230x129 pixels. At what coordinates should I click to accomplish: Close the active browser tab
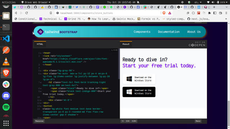tap(181, 7)
